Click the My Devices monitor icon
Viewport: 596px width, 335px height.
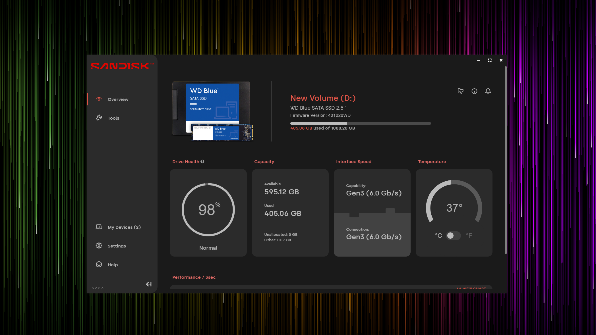pos(99,227)
